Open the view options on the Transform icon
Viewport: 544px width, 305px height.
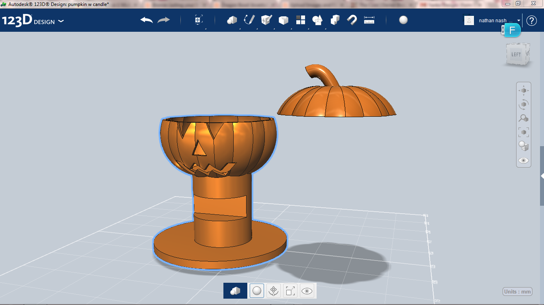point(198,20)
